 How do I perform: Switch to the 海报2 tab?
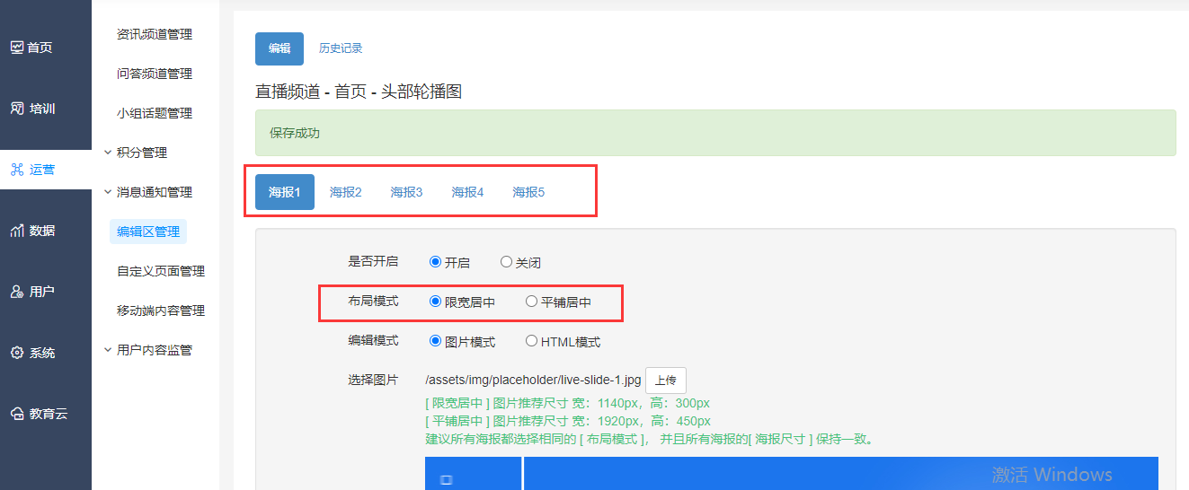tap(346, 192)
